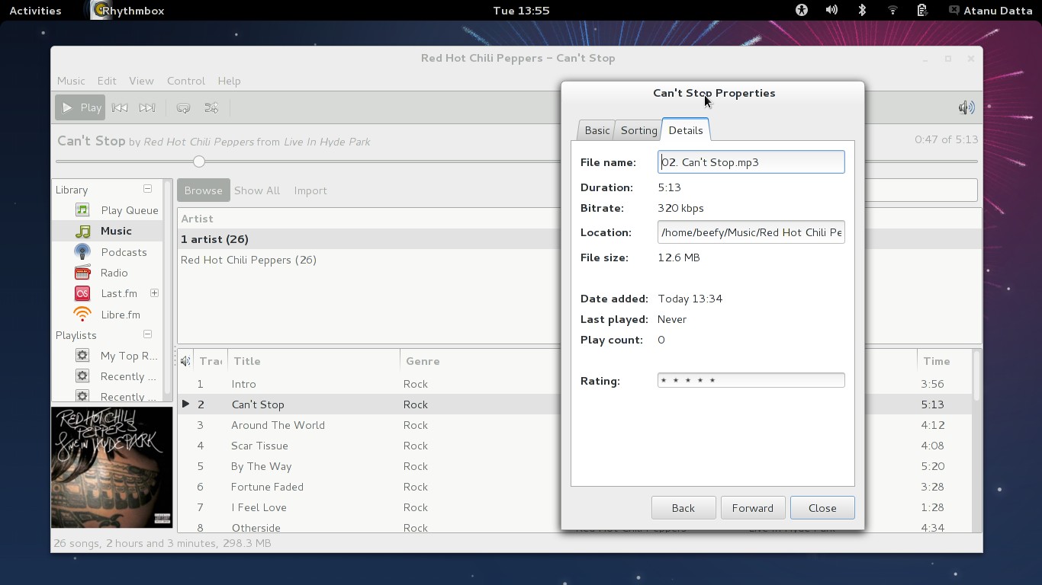This screenshot has width=1042, height=585.
Task: Click the File name text field
Action: point(751,162)
